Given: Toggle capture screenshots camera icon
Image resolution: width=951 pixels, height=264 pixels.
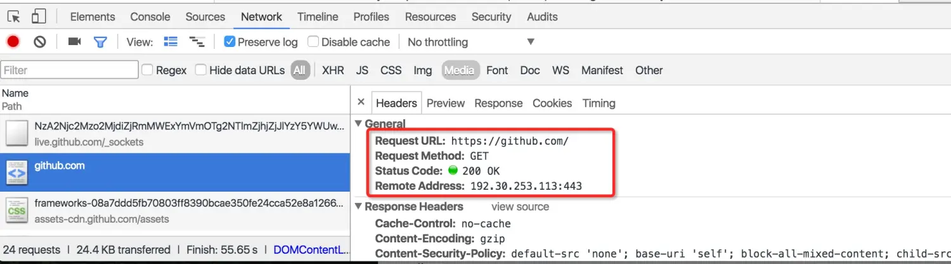Looking at the screenshot, I should [75, 42].
